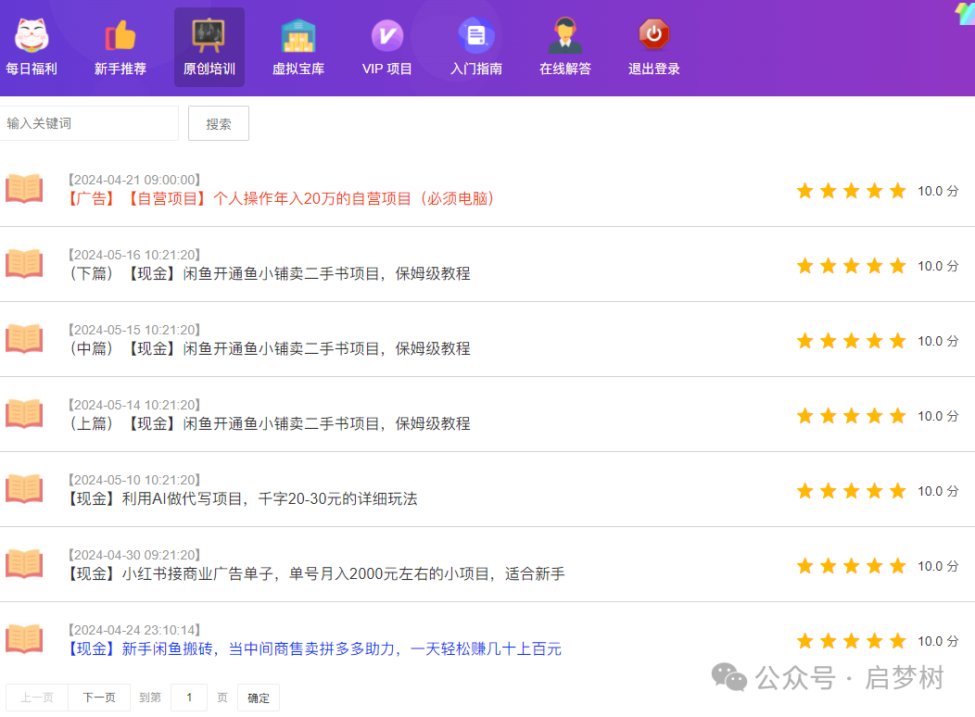
Task: Click the 每日福利 menu label
Action: (32, 69)
